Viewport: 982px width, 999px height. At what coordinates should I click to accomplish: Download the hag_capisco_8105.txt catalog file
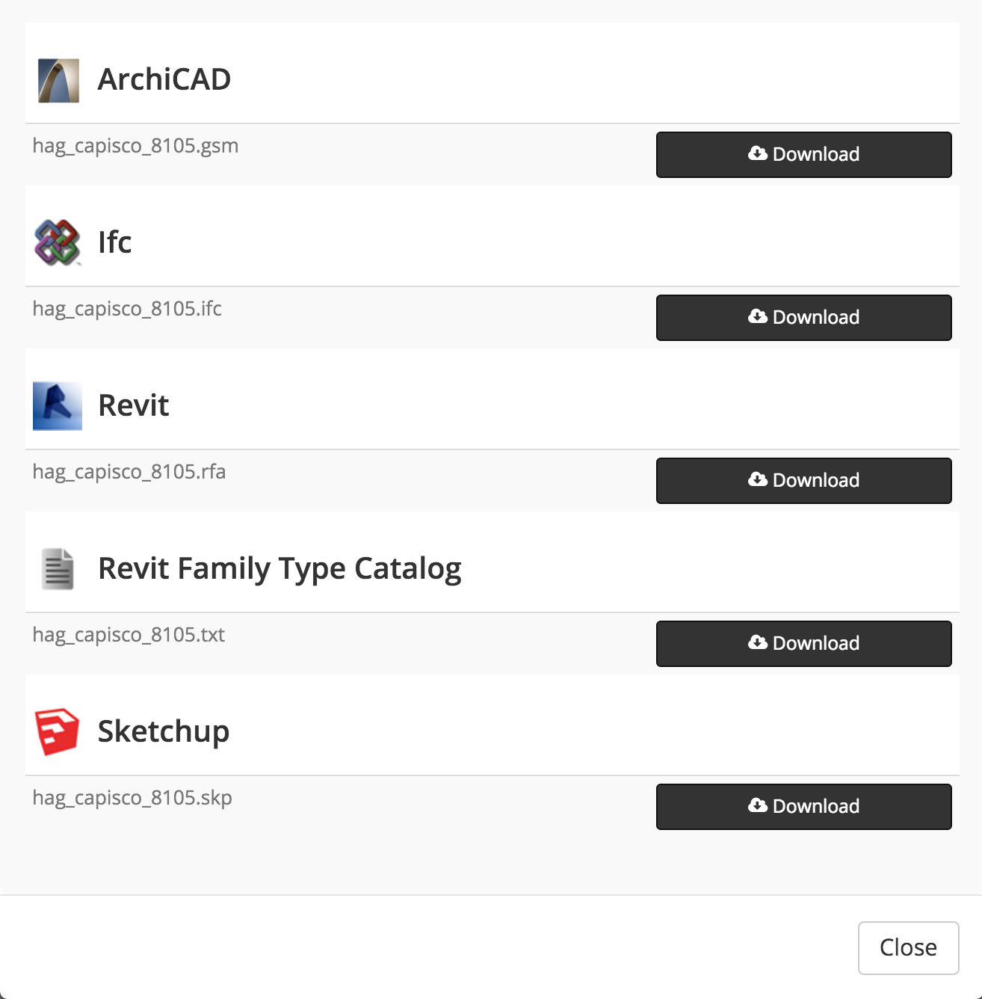click(x=803, y=644)
